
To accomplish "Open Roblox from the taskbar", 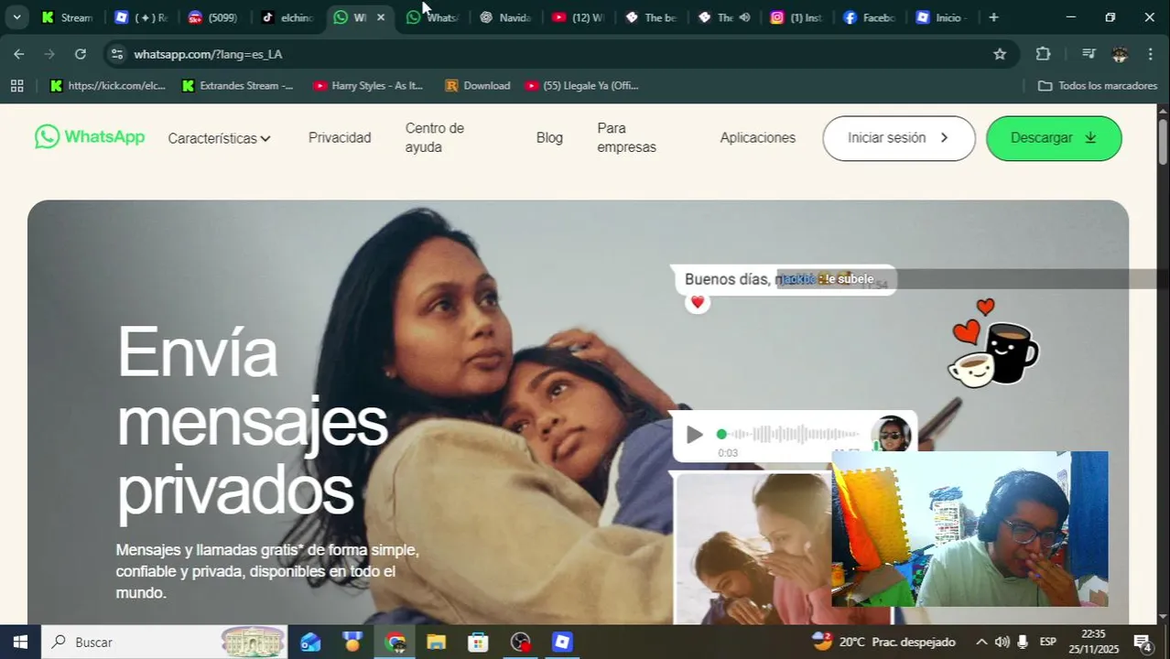I will coord(562,642).
